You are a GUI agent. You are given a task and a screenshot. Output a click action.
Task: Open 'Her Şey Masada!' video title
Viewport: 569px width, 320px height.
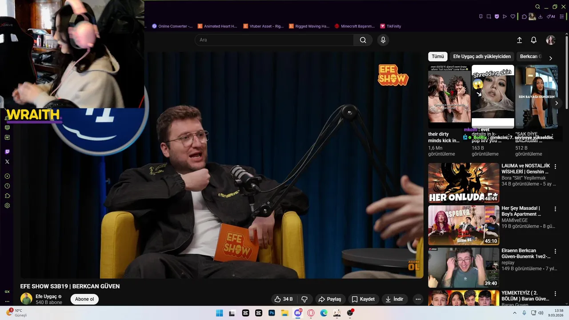click(521, 211)
